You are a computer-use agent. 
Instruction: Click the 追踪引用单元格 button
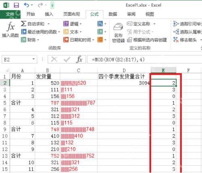pyautogui.click(x=187, y=24)
